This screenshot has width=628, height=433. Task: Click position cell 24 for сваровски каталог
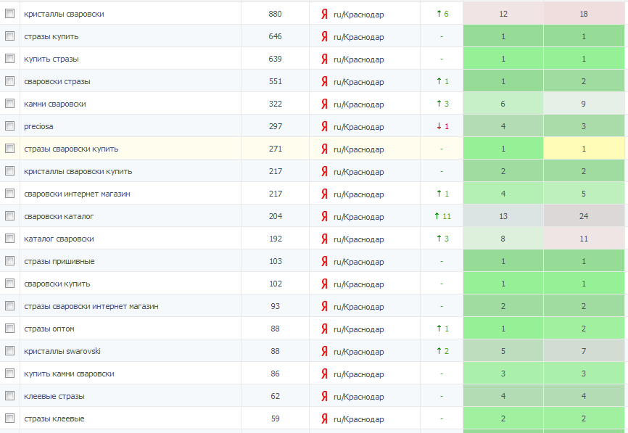(x=584, y=216)
